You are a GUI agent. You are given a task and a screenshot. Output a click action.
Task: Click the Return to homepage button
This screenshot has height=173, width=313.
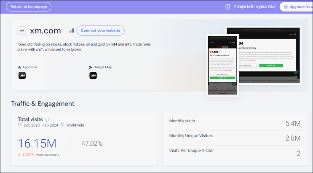(x=29, y=7)
